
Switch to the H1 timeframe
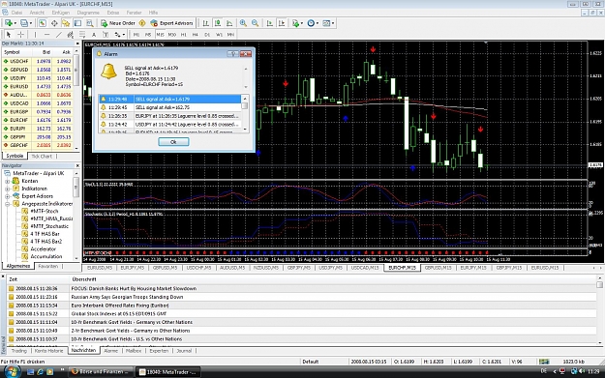pos(184,35)
